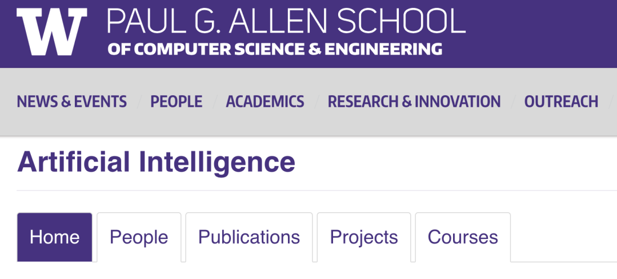
Task: Switch to the Publications tab
Action: (x=249, y=237)
